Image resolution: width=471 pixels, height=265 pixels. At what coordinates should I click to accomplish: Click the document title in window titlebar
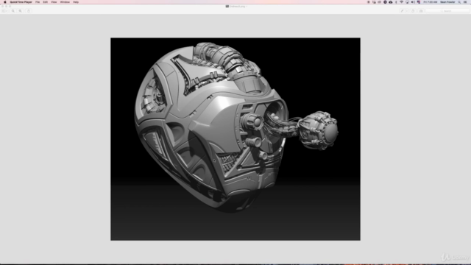236,7
